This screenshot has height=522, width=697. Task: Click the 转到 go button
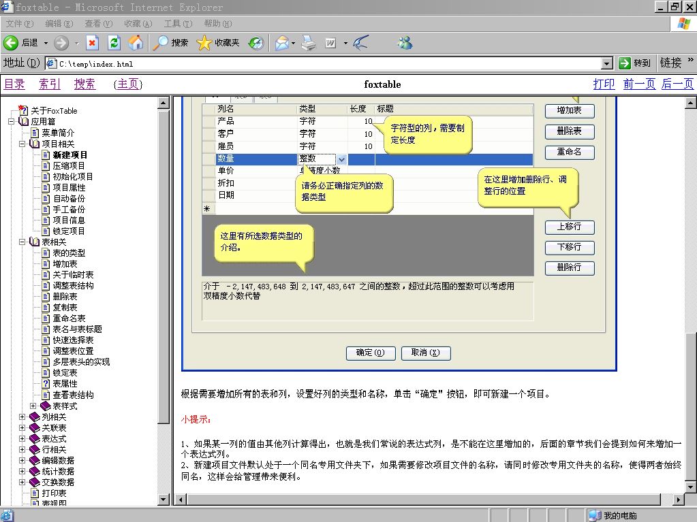click(x=634, y=63)
